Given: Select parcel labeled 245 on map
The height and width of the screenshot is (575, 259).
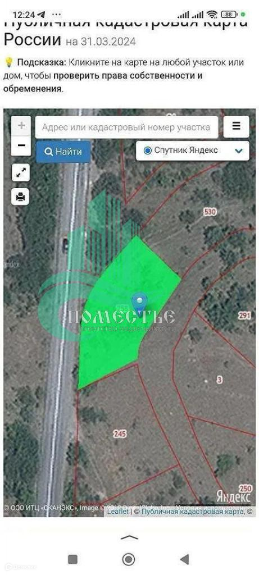Looking at the screenshot, I should point(120,434).
